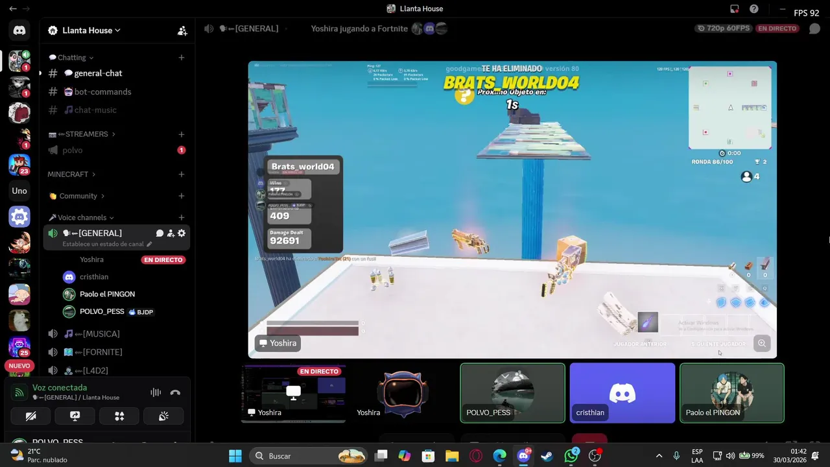830x467 pixels.
Task: Open GENERAL voice channel settings gear
Action: (x=182, y=233)
